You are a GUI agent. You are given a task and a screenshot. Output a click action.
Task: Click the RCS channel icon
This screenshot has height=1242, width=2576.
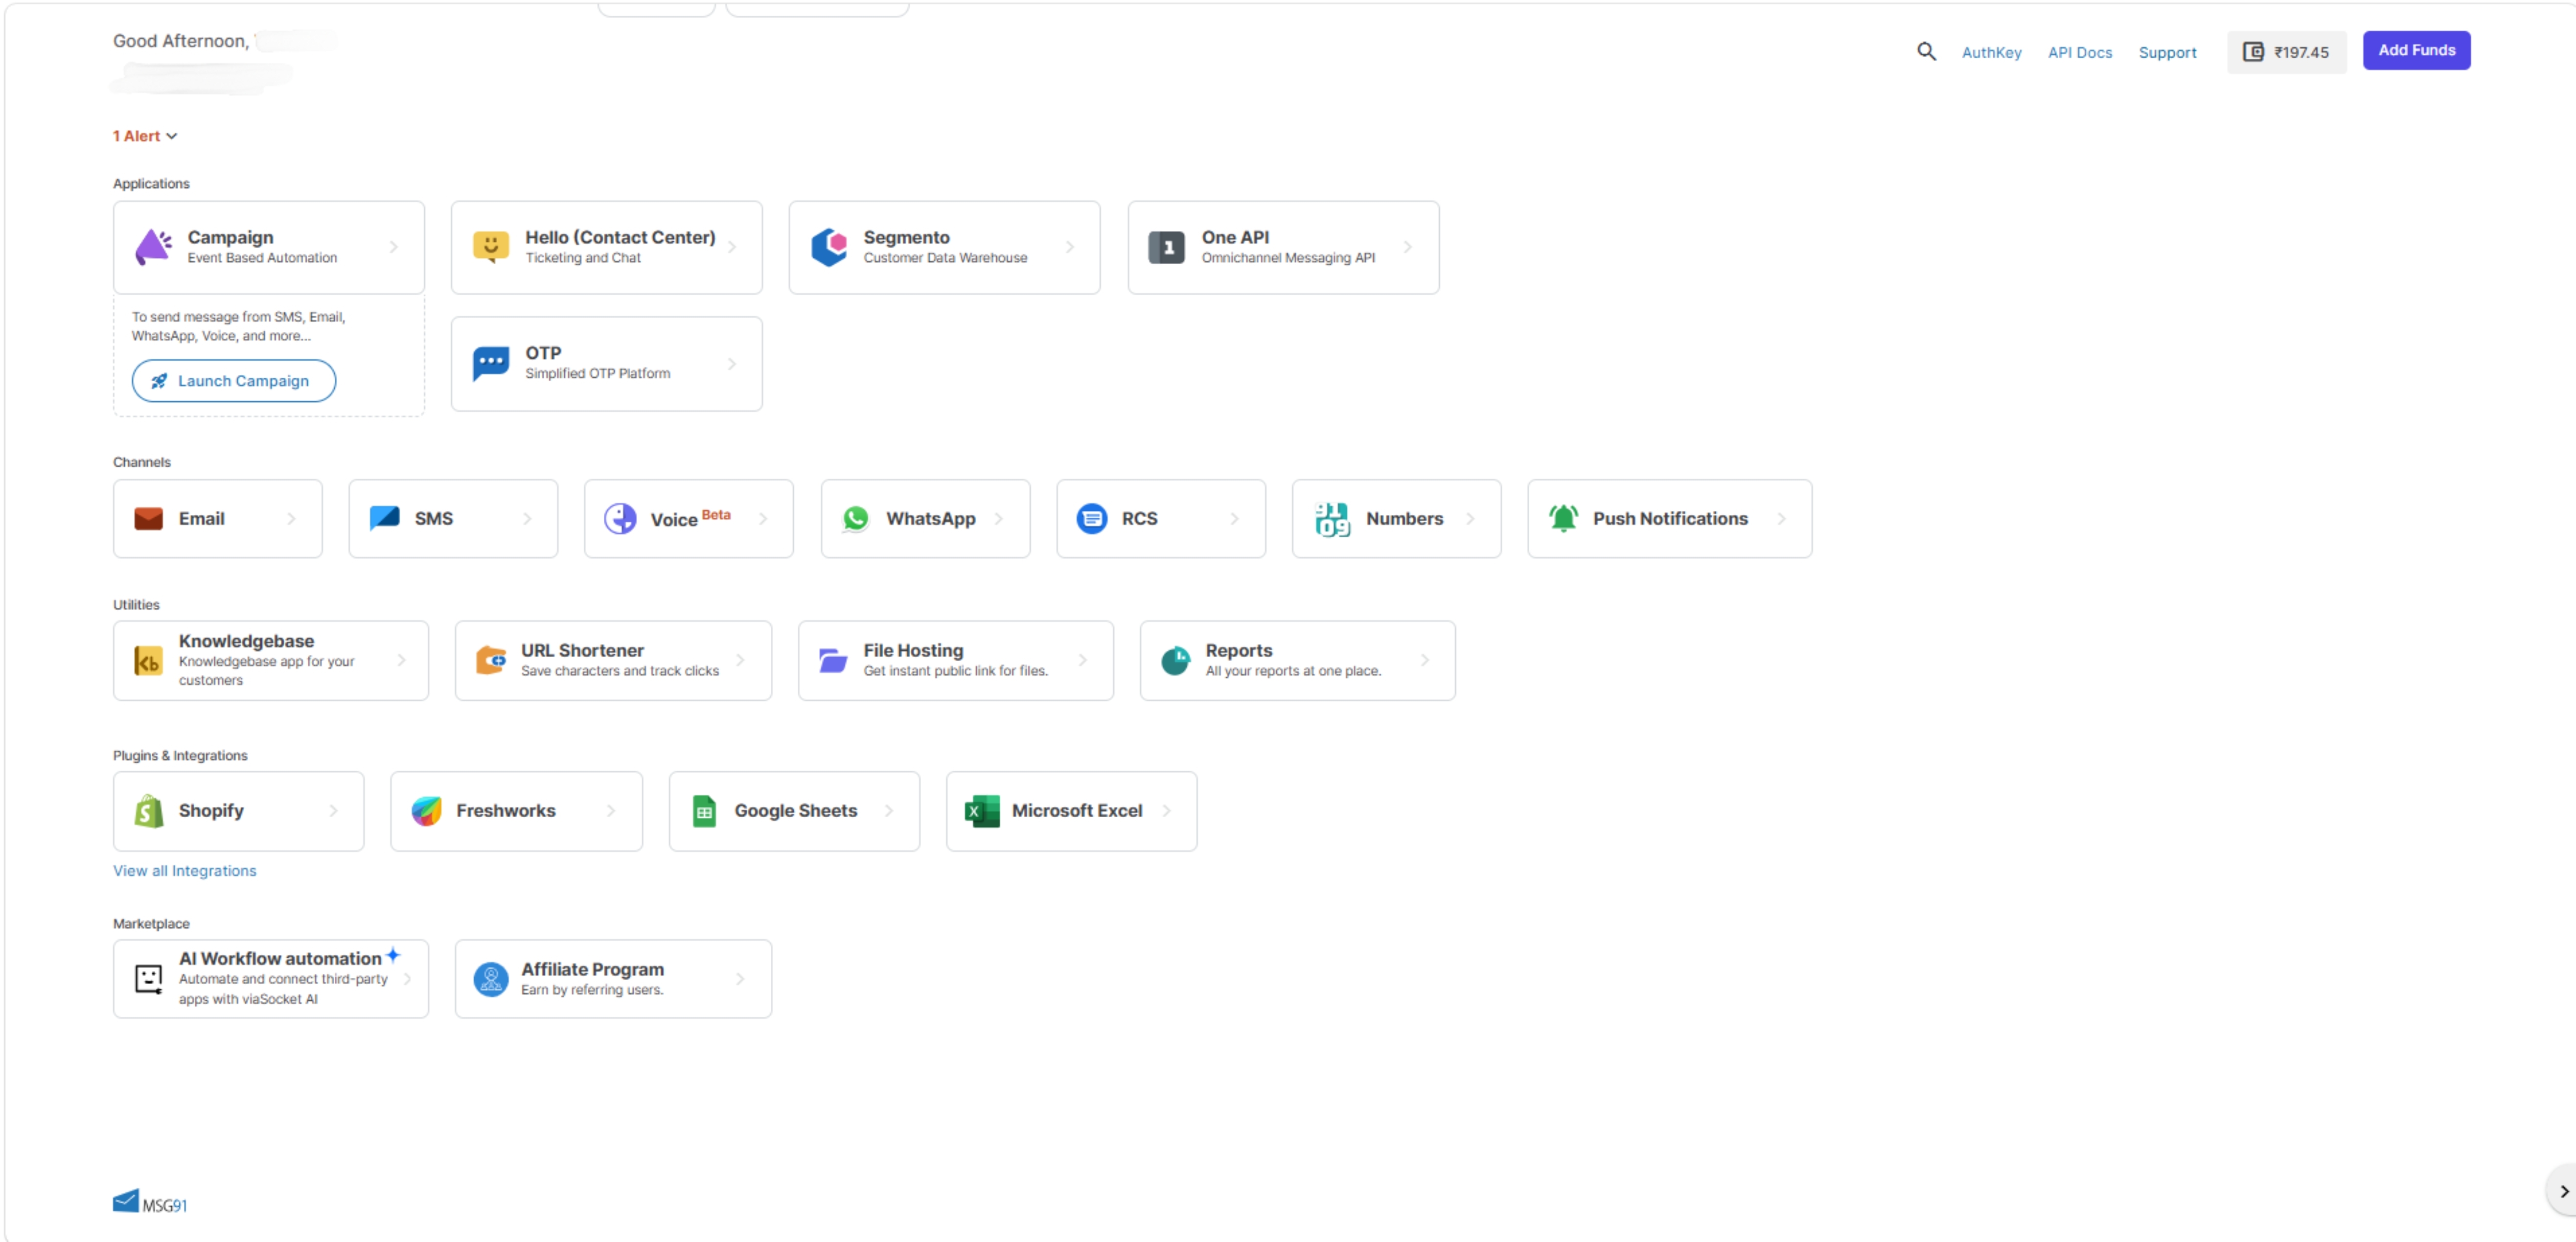click(x=1092, y=519)
